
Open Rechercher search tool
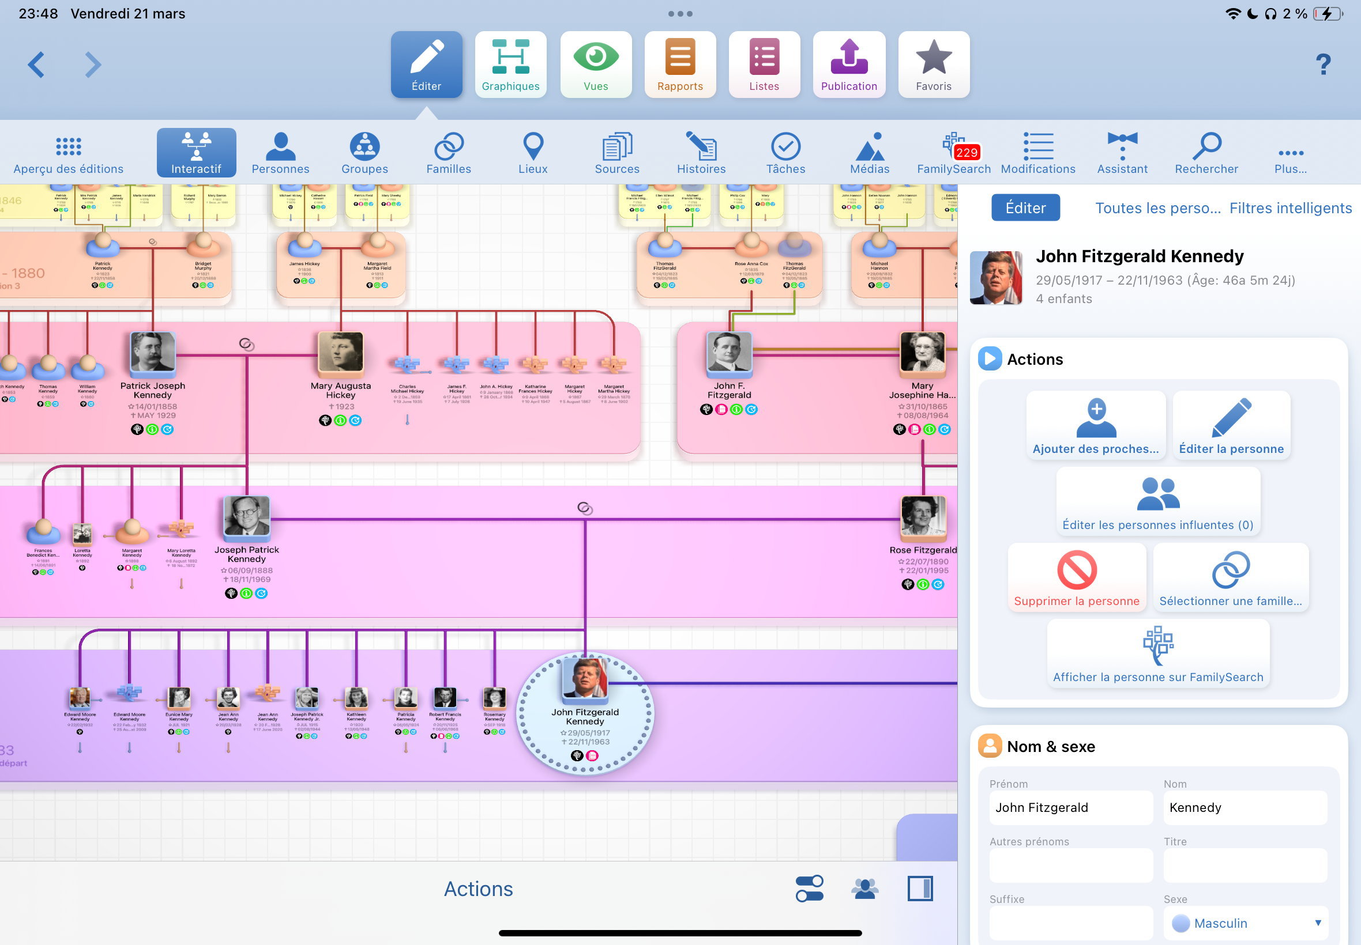click(x=1206, y=153)
